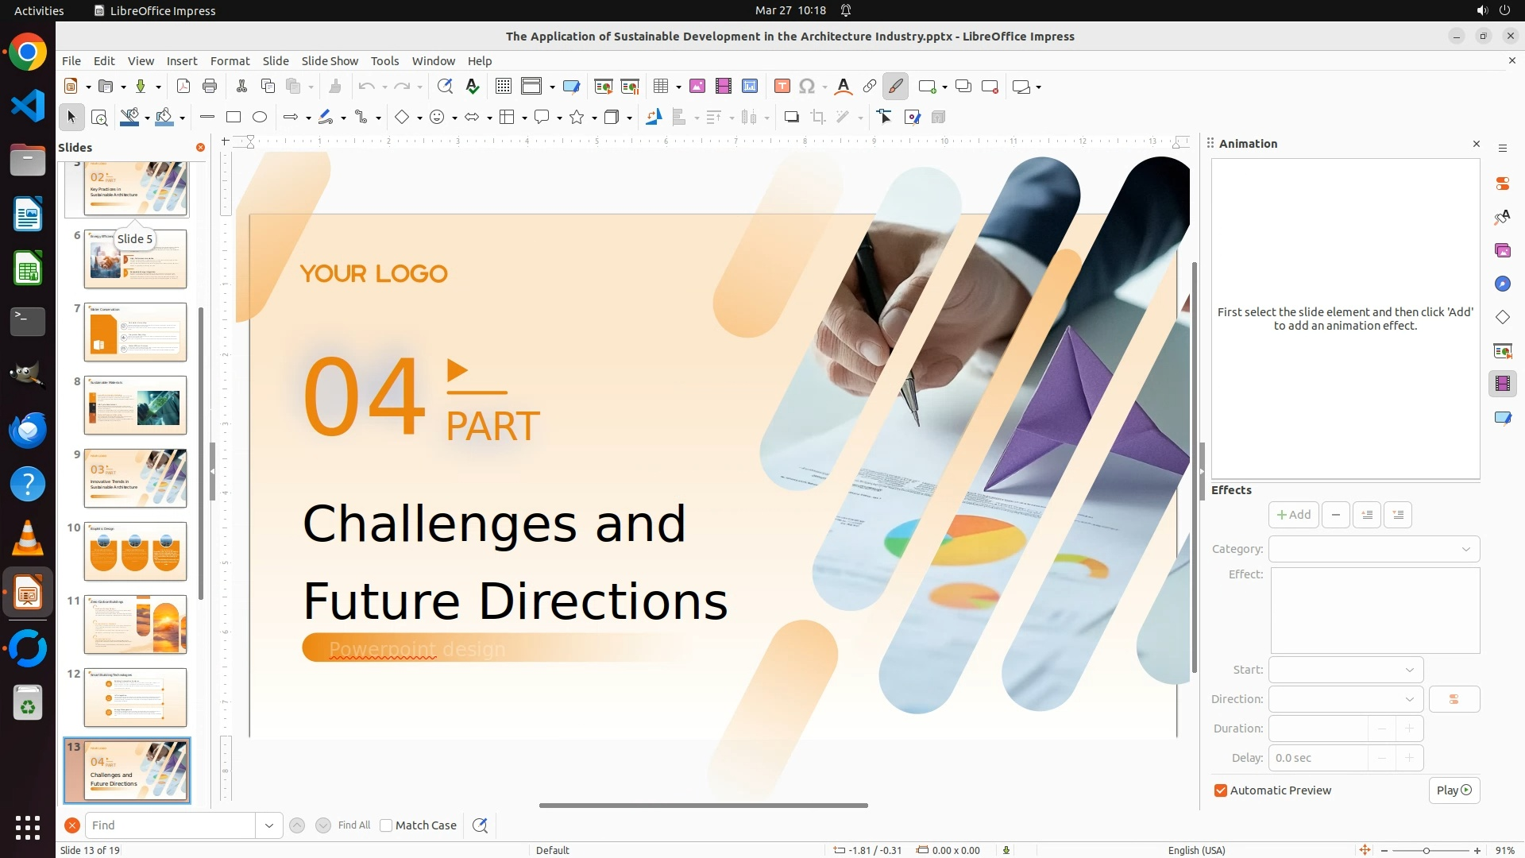This screenshot has width=1525, height=858.
Task: Select the Rectangle shape tool
Action: (234, 118)
